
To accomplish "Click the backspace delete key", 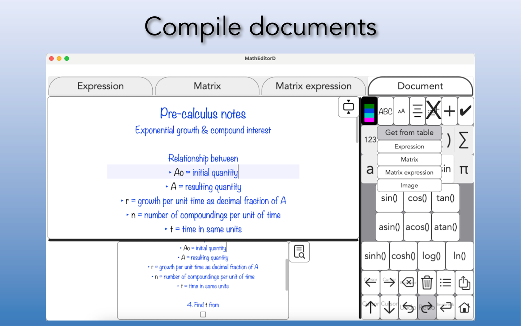I will pos(408,282).
